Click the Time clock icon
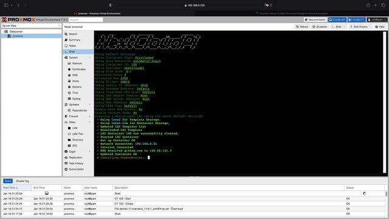 point(69,93)
